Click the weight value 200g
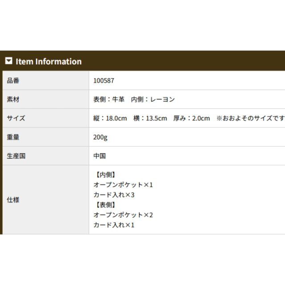This screenshot has height=285, width=285. tap(100, 138)
